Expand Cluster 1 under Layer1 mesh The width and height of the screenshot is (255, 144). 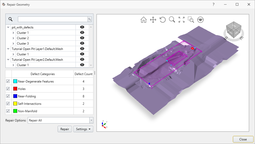(13, 54)
